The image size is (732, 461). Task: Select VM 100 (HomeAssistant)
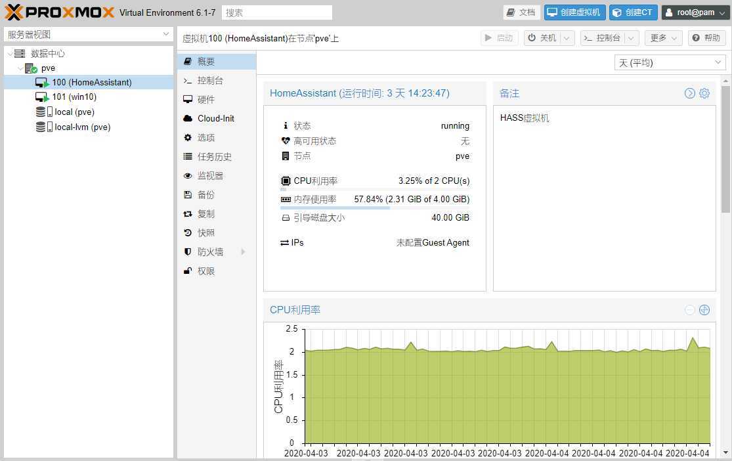88,82
